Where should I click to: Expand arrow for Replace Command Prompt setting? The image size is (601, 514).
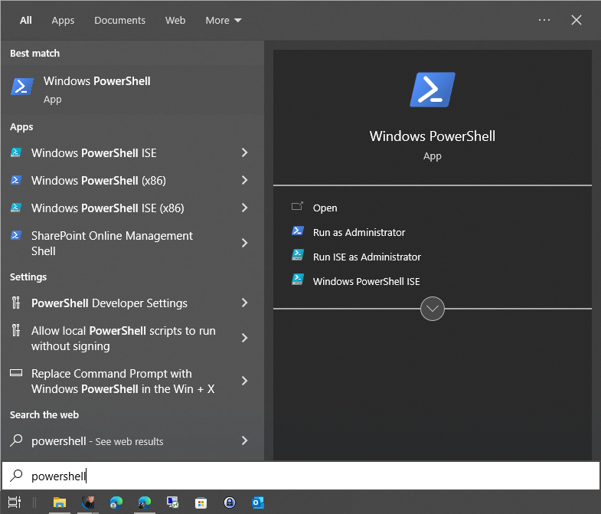244,381
